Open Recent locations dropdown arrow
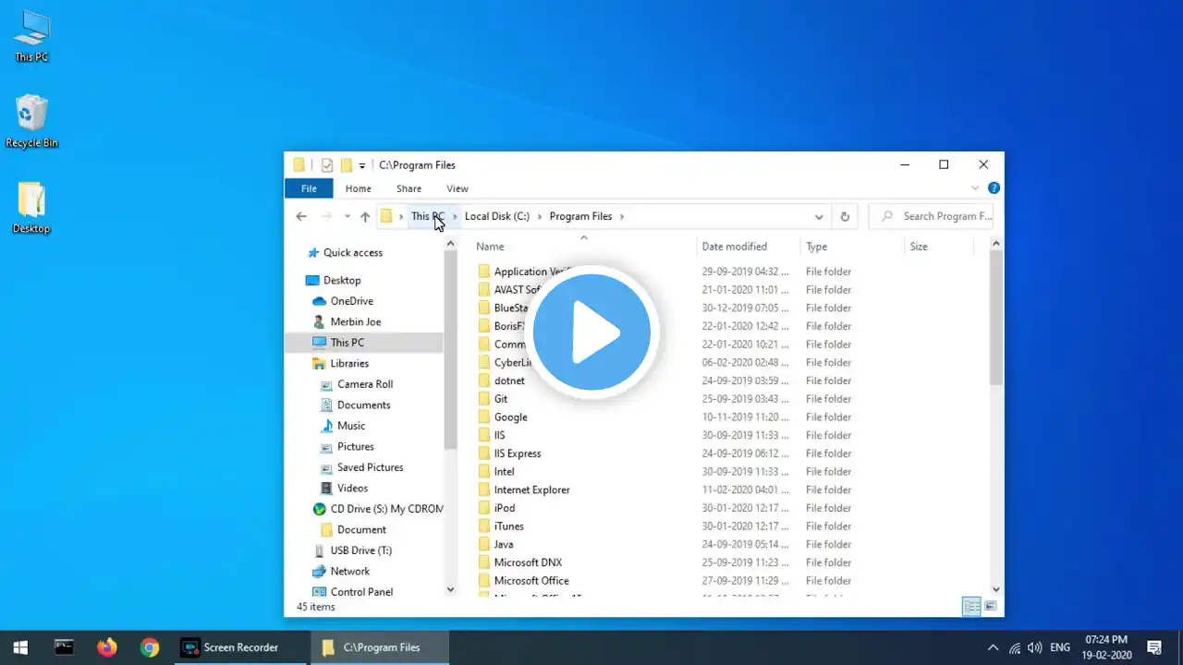The image size is (1183, 665). pyautogui.click(x=348, y=216)
